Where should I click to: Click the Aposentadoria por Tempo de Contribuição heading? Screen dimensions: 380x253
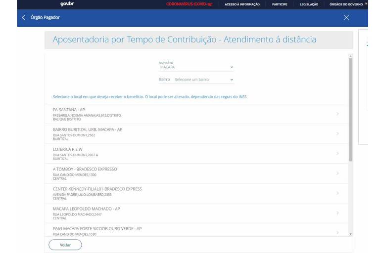(x=185, y=40)
